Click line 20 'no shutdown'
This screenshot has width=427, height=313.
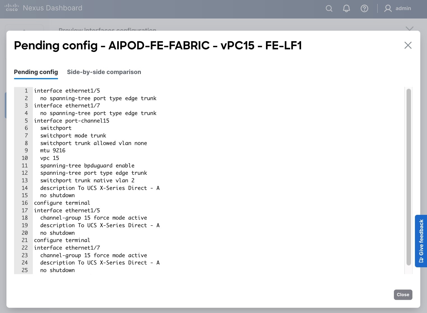58,233
